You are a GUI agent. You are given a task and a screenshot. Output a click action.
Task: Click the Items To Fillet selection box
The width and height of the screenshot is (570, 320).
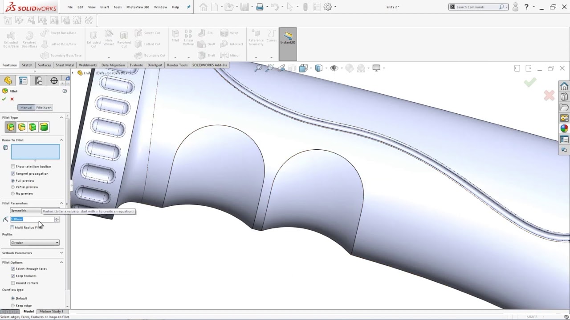click(x=35, y=152)
